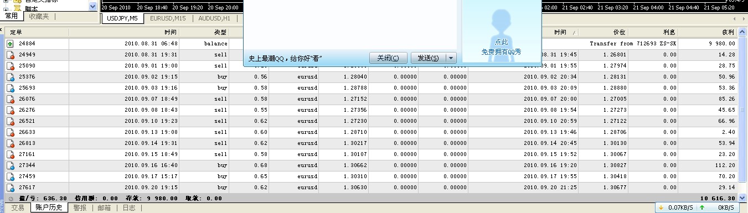This screenshot has height=213, width=748.
Task: Sort by the 获利 profit column header
Action: (728, 33)
